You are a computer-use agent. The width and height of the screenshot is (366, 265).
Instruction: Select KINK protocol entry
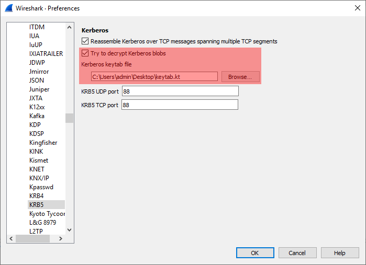(36, 152)
